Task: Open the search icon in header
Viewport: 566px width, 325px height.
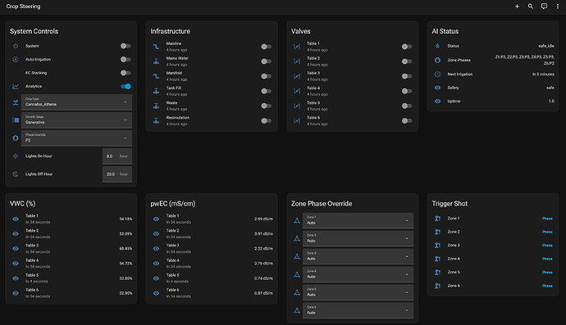Action: [530, 6]
